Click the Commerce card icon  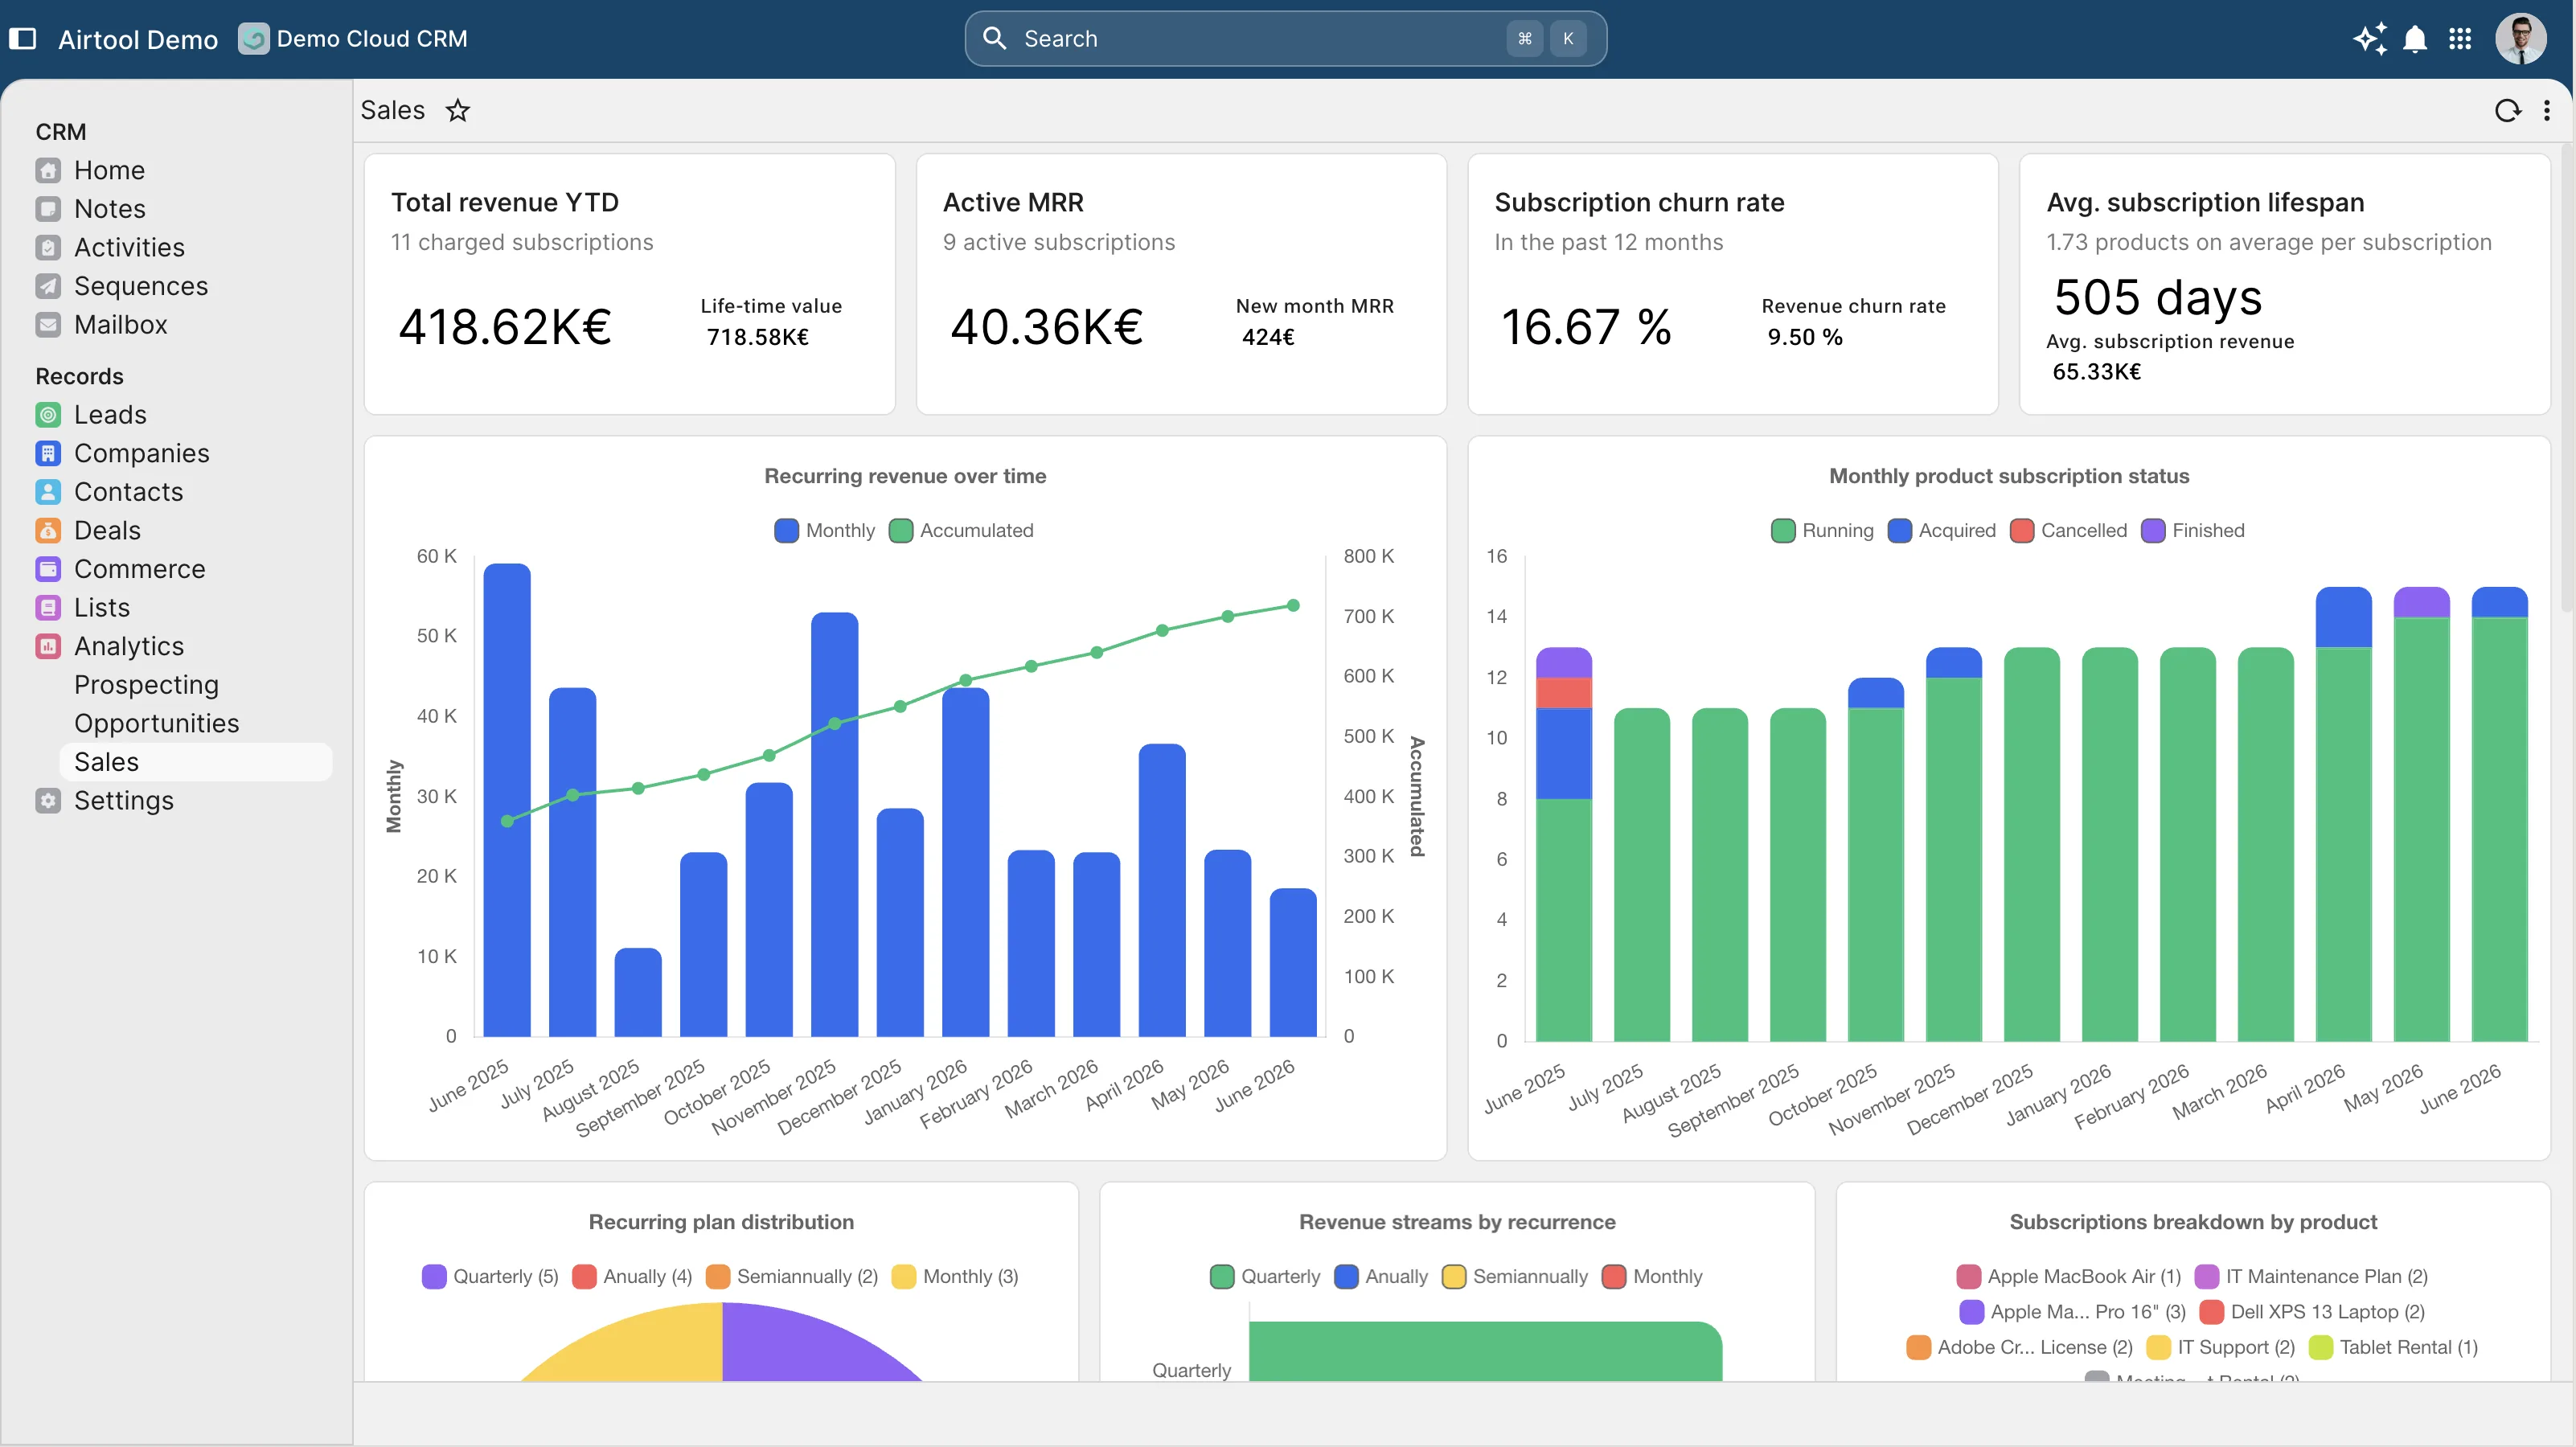coord(48,569)
